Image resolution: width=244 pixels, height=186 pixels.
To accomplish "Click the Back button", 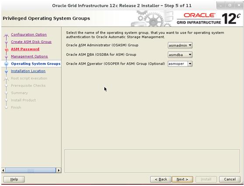I will tap(161, 179).
